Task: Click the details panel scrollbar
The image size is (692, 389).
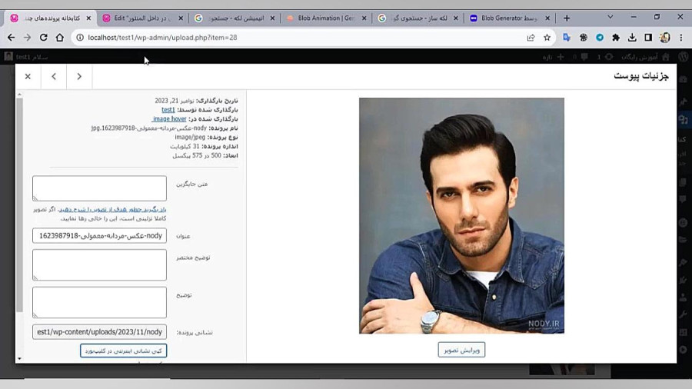Action: [x=19, y=205]
